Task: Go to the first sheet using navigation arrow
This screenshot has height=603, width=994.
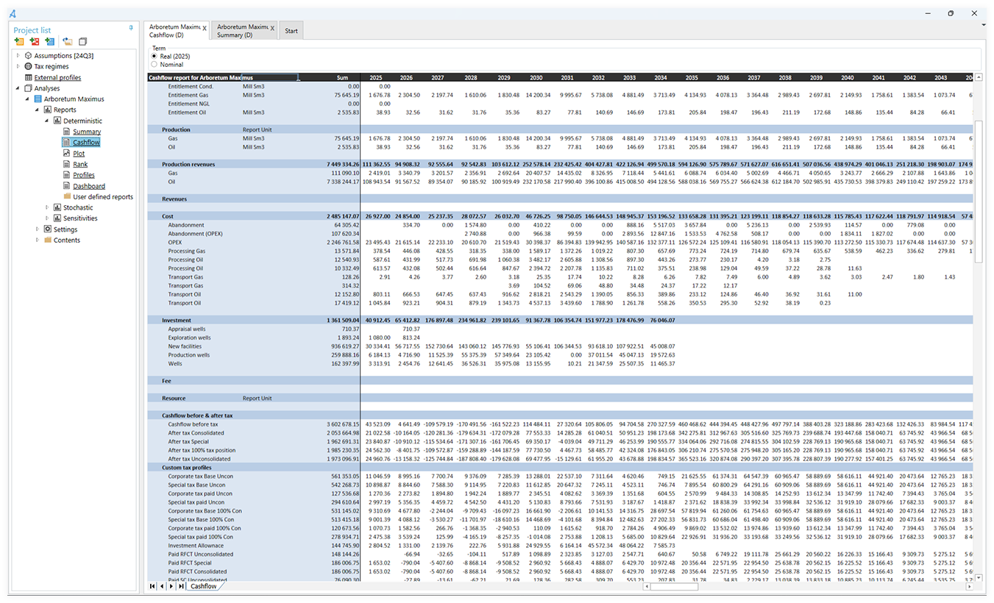Action: pyautogui.click(x=153, y=586)
